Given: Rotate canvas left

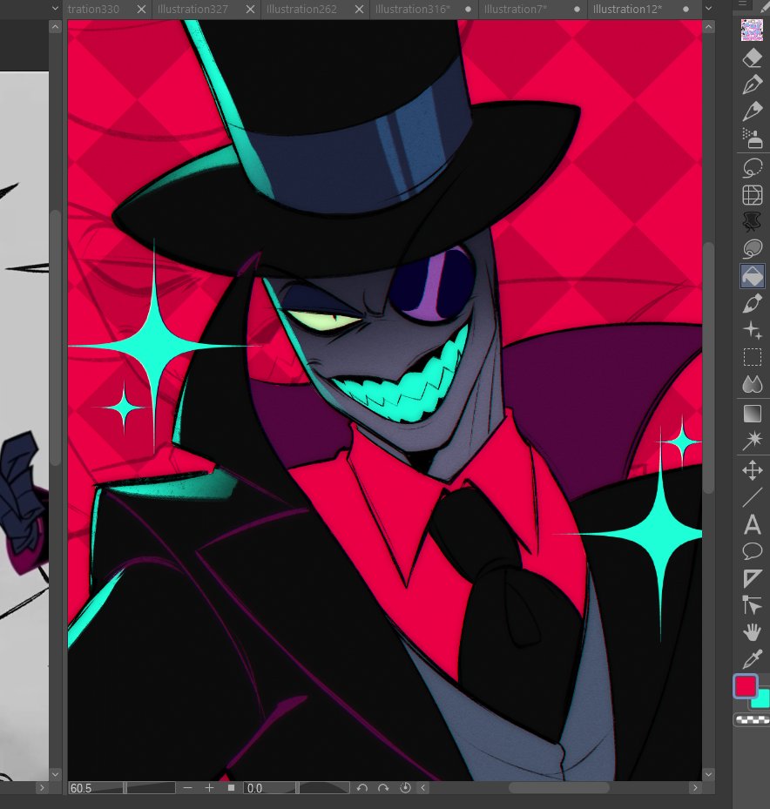Looking at the screenshot, I should [362, 788].
